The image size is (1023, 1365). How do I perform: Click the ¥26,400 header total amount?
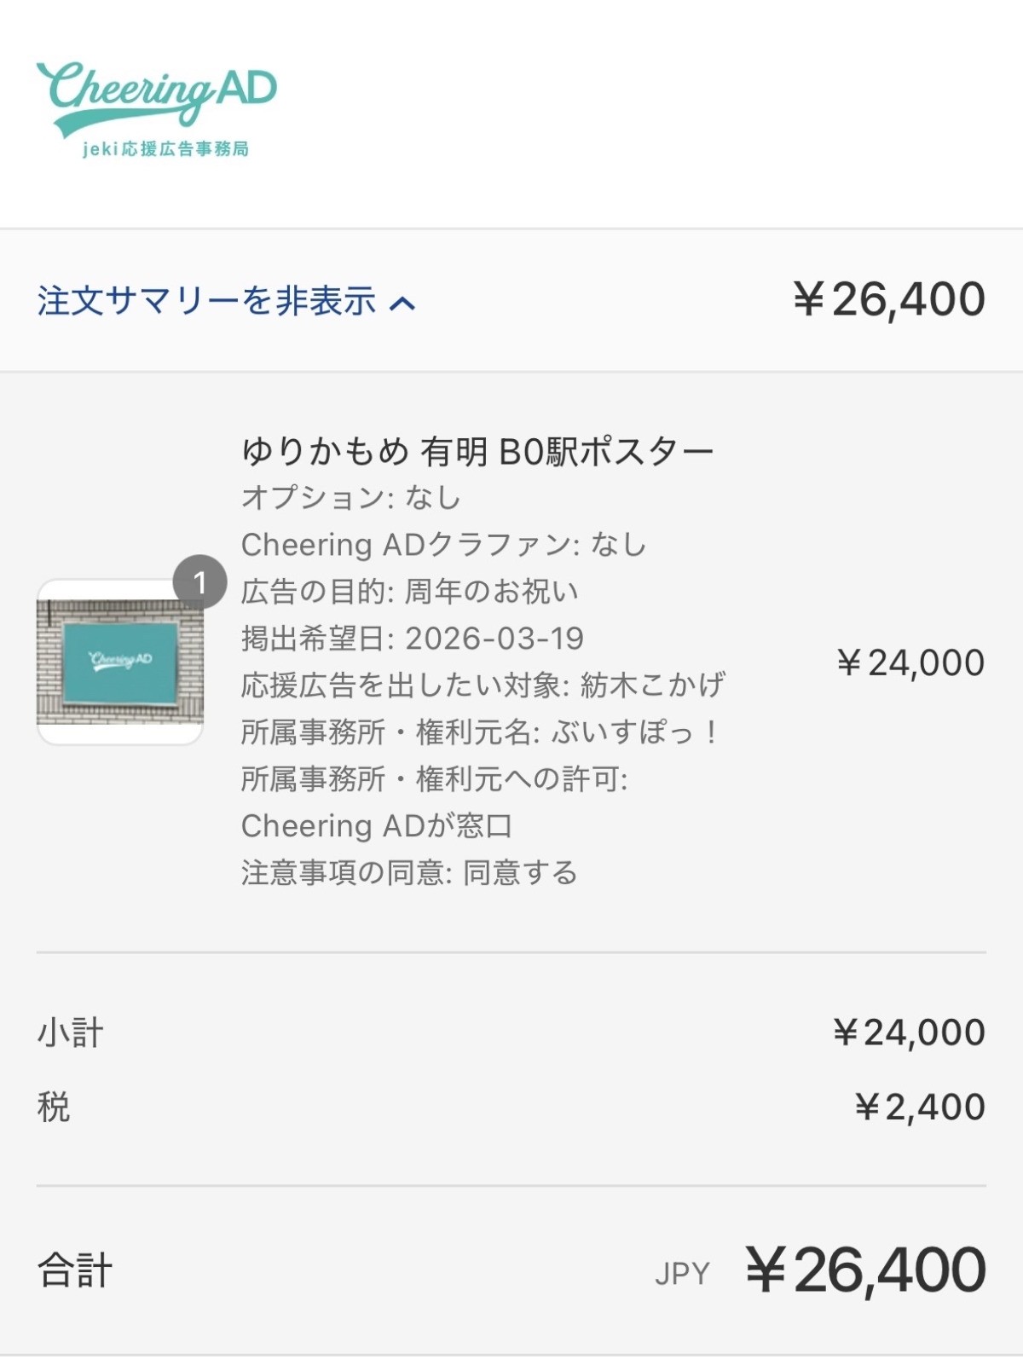click(888, 300)
